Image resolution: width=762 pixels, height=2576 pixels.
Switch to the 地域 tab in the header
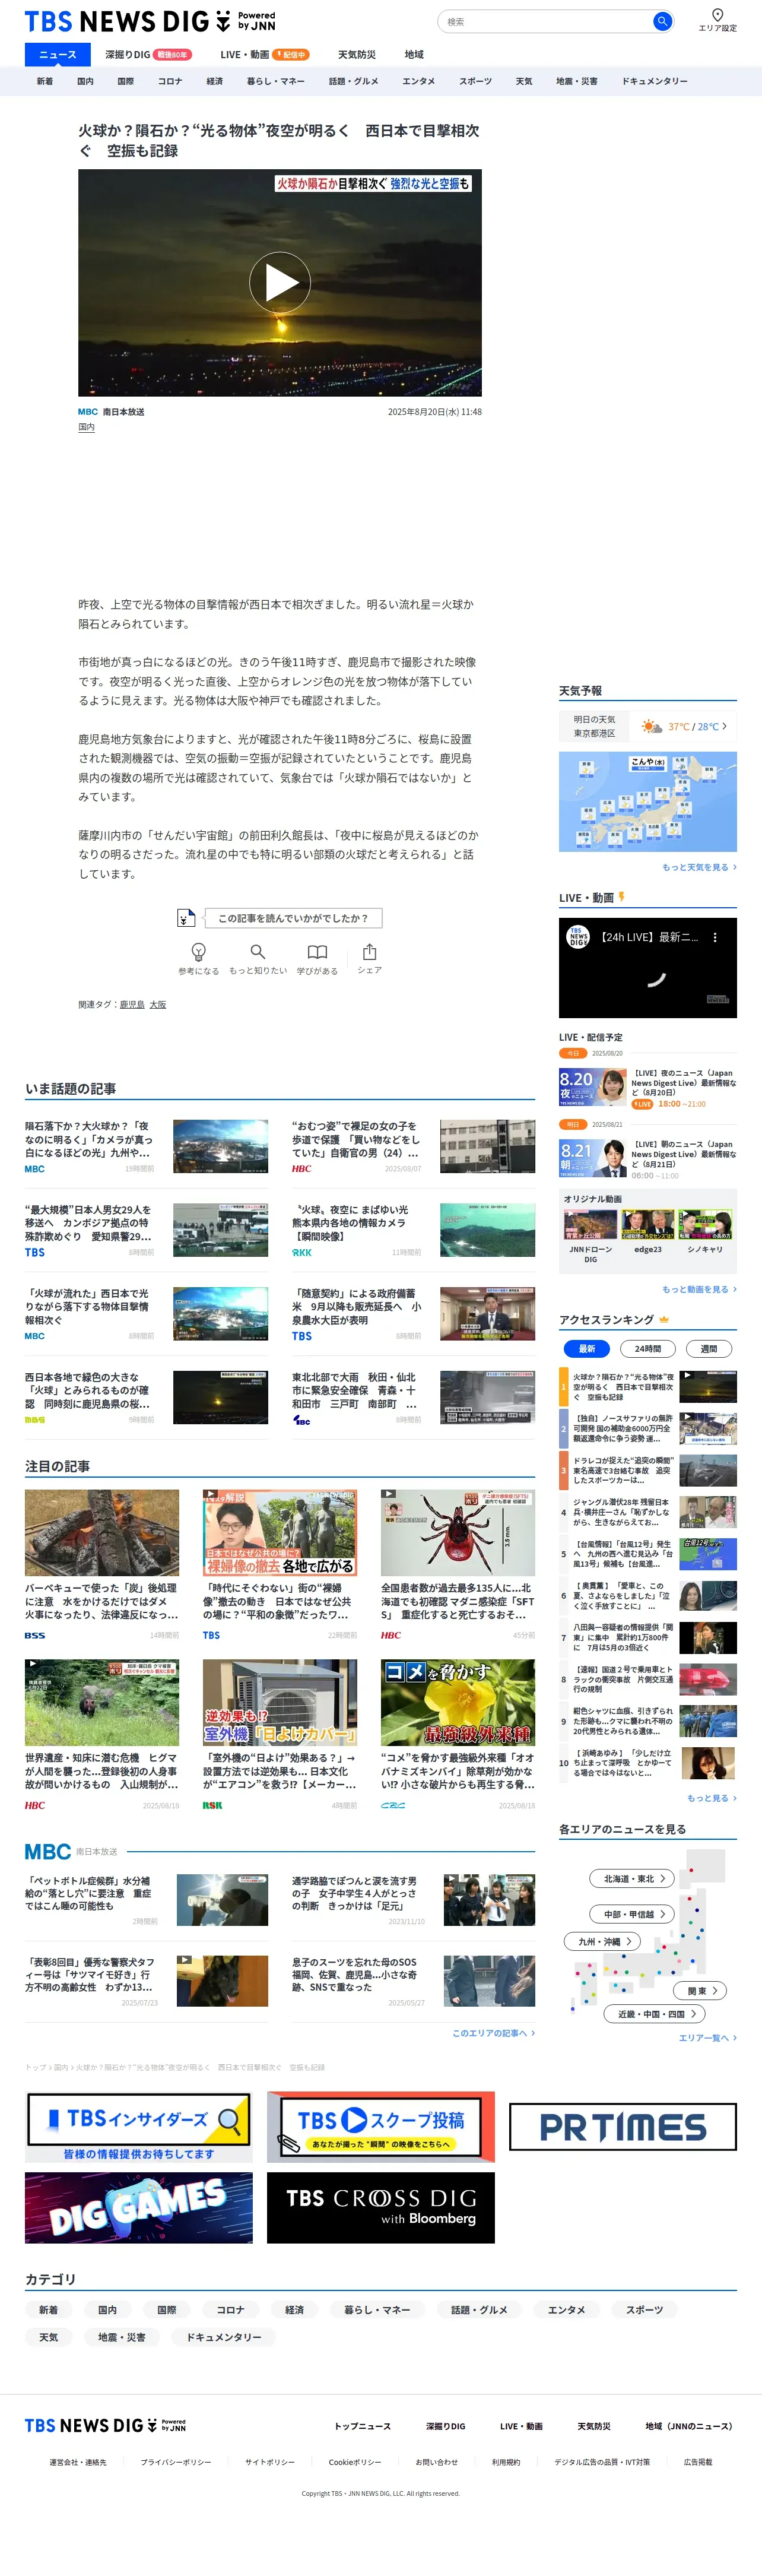coord(414,55)
